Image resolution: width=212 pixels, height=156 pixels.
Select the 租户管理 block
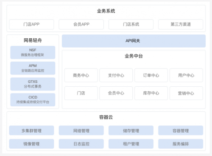tap(131, 144)
